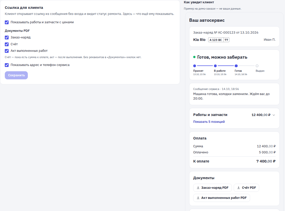
Task: Click the Сохранить button
Action: [x=16, y=75]
